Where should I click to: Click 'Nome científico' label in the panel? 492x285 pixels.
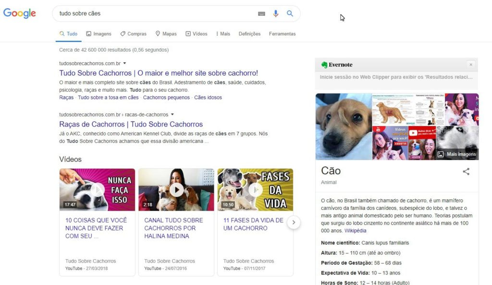[340, 243]
